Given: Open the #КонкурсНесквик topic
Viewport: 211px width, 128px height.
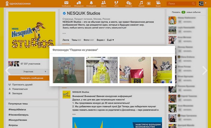Looking at the screenshot, I should 17,120.
